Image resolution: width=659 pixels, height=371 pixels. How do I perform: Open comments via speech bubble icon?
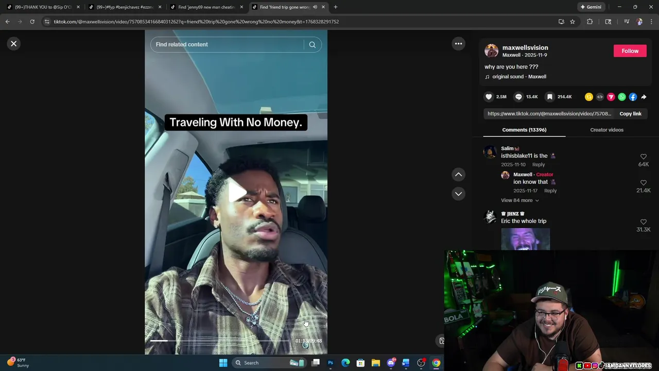pyautogui.click(x=518, y=97)
